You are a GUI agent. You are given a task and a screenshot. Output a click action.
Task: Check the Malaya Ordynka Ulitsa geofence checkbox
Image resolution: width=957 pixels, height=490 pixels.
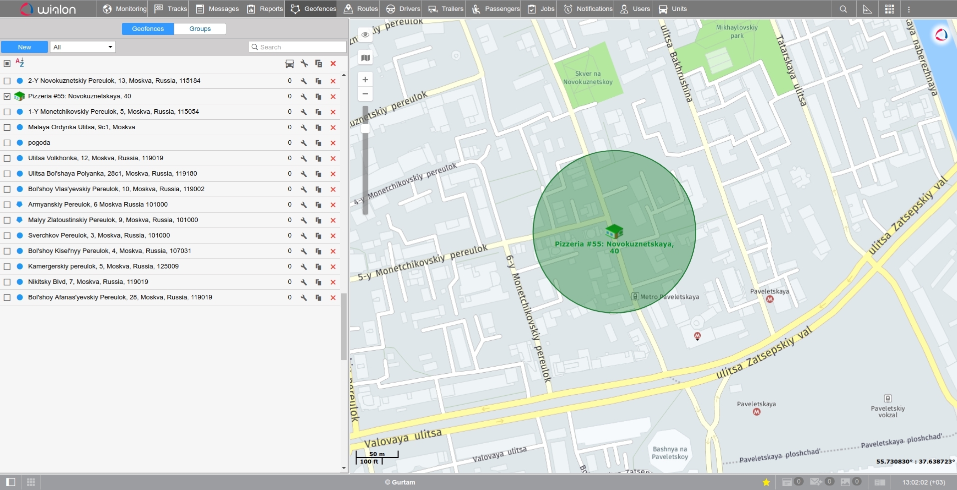tap(7, 127)
